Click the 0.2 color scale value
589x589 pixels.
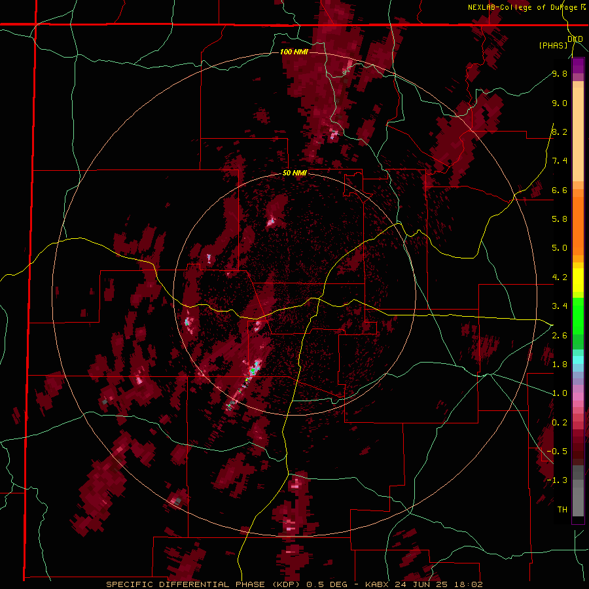pyautogui.click(x=560, y=423)
